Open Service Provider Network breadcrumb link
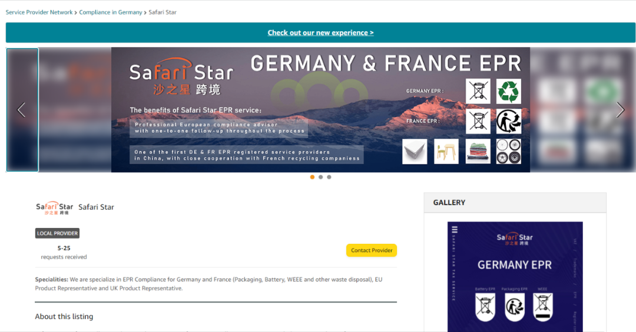Viewport: 636px width, 332px height. tap(39, 12)
